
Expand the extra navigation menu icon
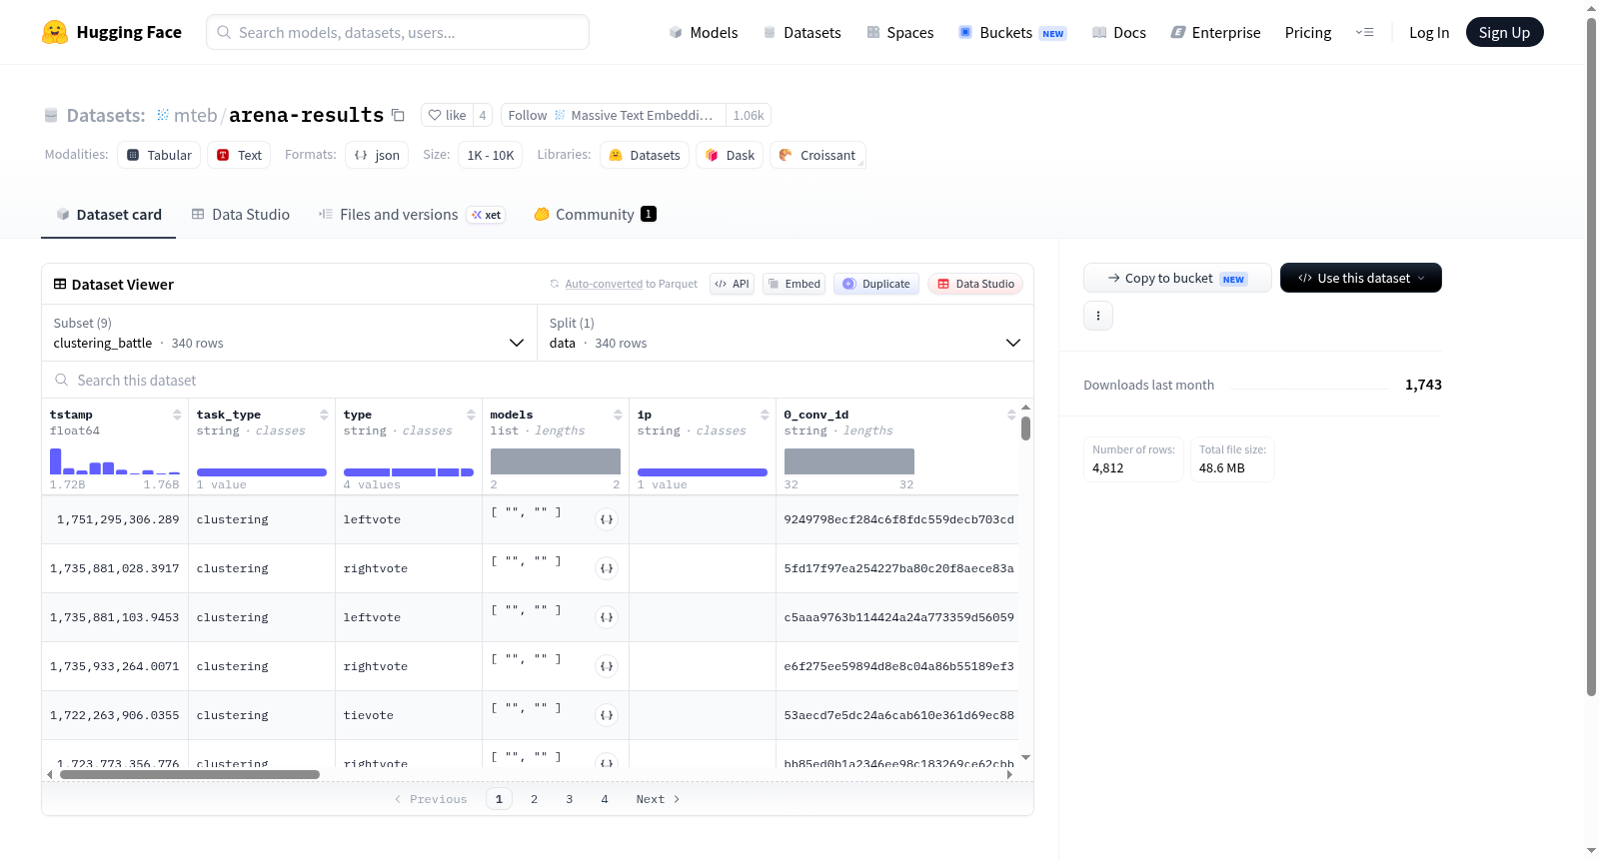[x=1364, y=33]
